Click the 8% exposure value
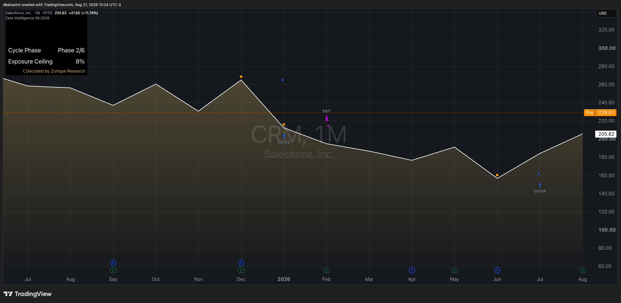 [80, 61]
